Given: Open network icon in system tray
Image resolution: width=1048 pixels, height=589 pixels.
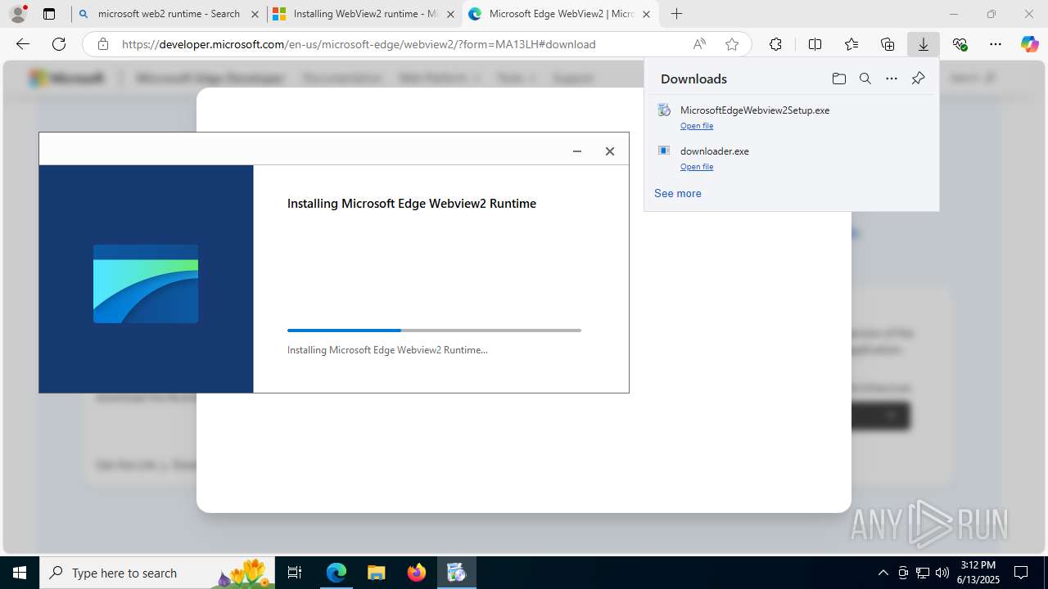Looking at the screenshot, I should 923,573.
